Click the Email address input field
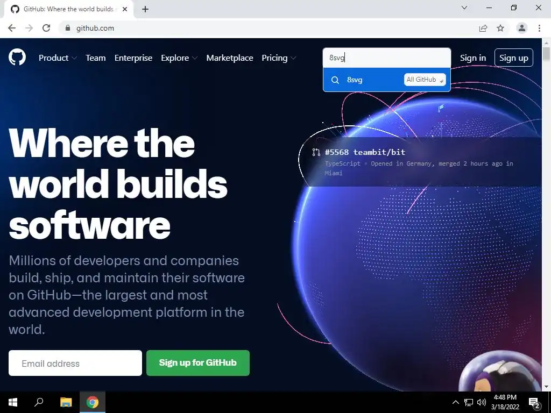Image resolution: width=551 pixels, height=413 pixels. click(75, 363)
